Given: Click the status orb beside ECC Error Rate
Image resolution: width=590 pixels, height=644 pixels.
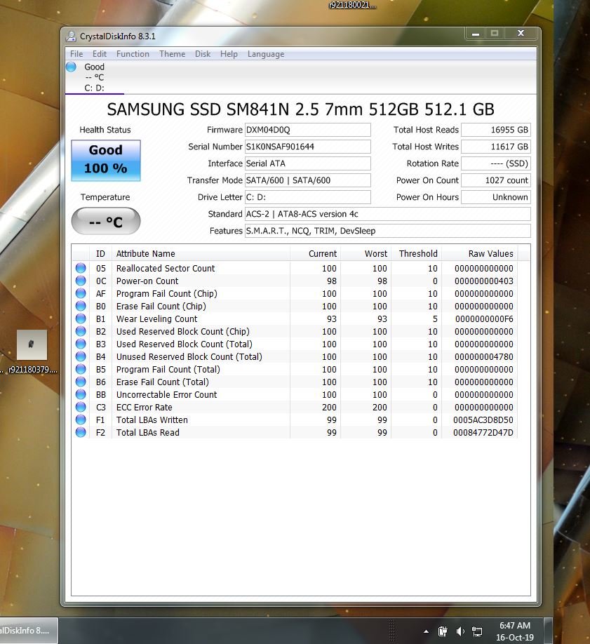Looking at the screenshot, I should pyautogui.click(x=81, y=408).
